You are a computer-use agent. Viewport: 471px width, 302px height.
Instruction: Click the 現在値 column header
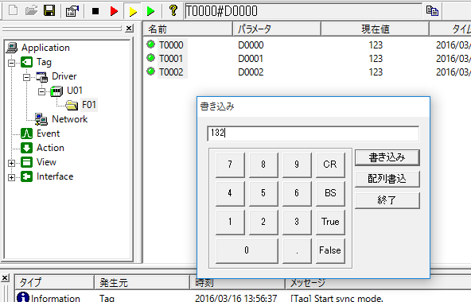coord(375,29)
